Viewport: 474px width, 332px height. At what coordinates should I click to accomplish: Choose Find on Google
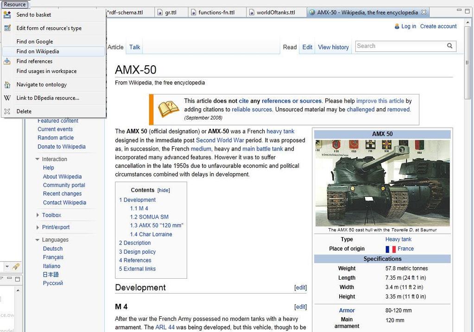53,41
